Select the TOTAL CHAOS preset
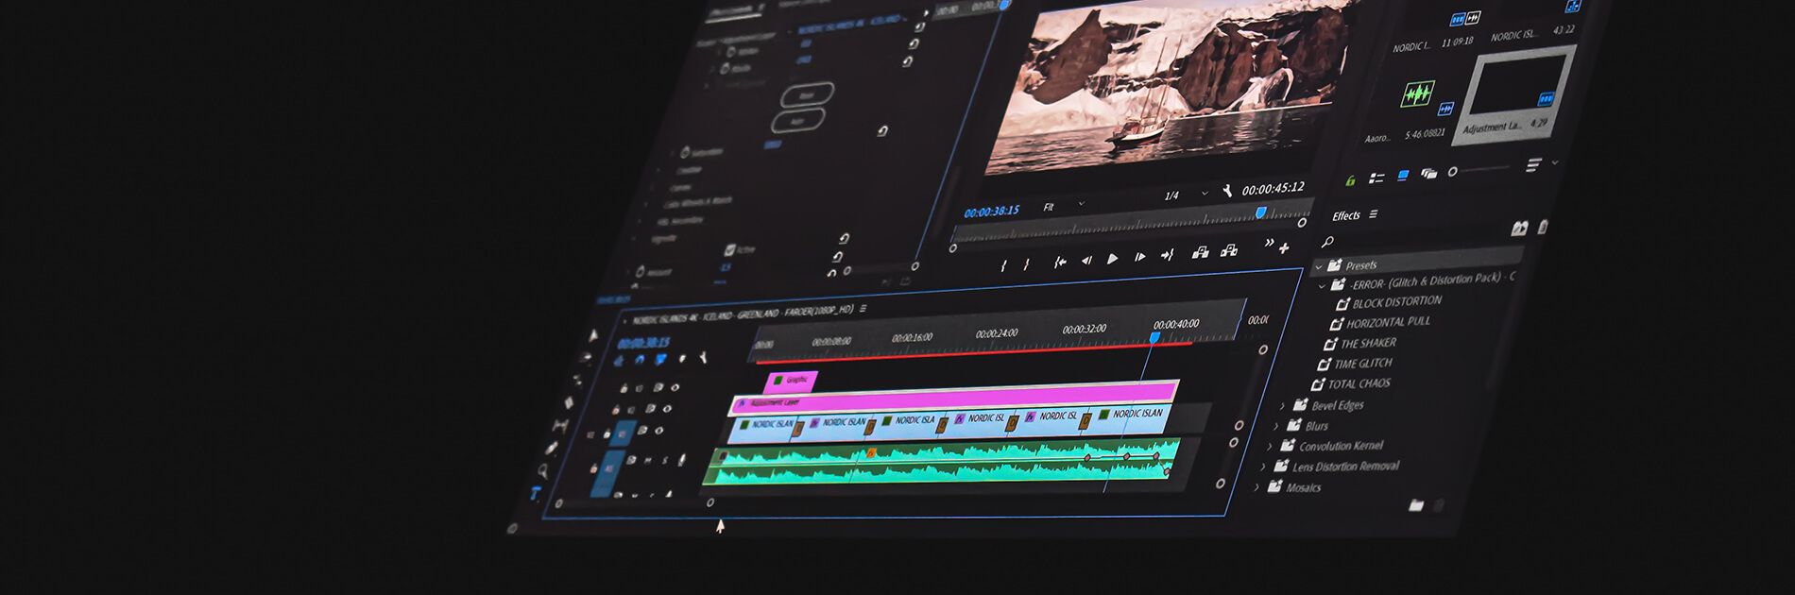1795x595 pixels. 1358,383
